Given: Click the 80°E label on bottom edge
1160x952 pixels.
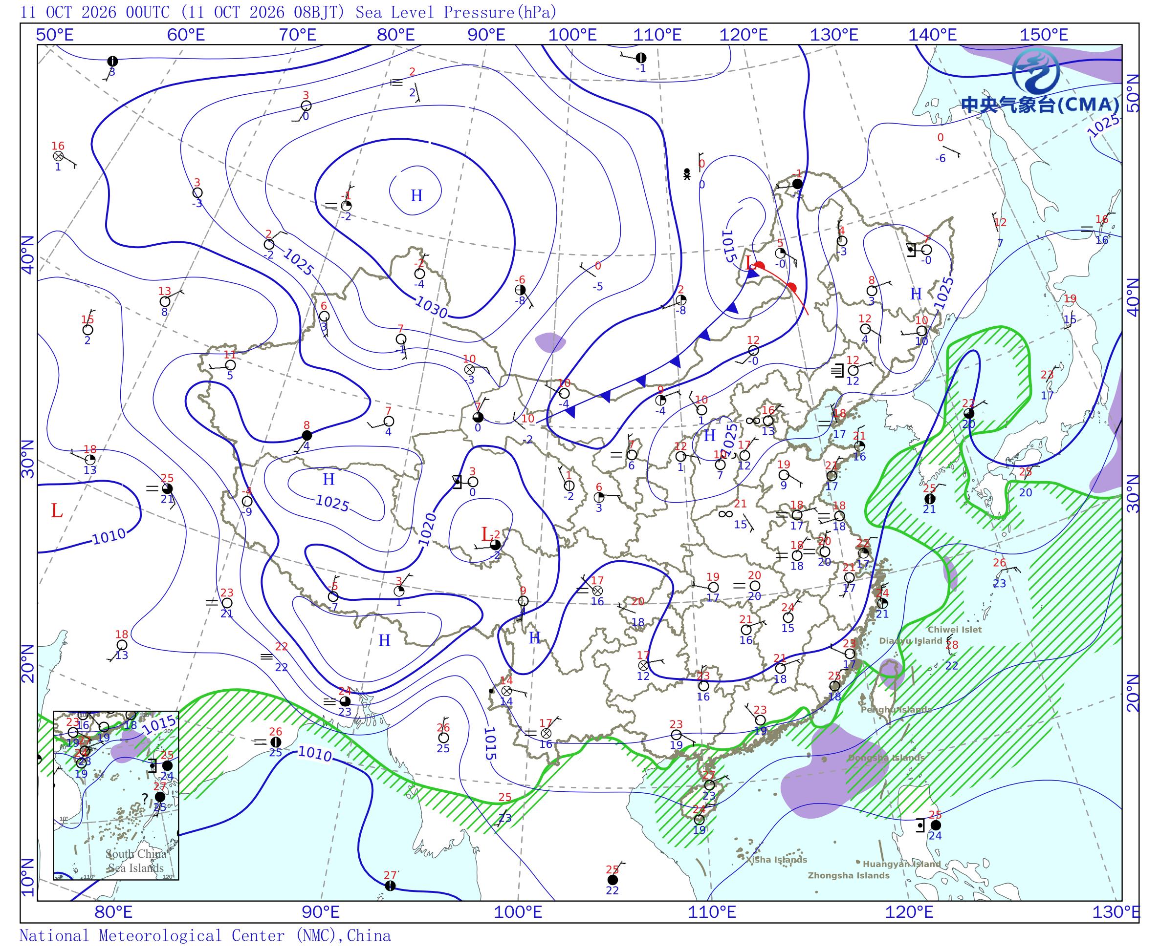Looking at the screenshot, I should point(113,912).
